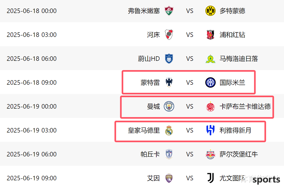Click the Inter Milan logo
Viewport: 284px width, 188px height.
tap(210, 83)
